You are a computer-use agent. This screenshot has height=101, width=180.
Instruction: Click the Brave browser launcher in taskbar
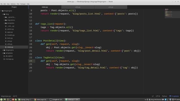[13, 100]
